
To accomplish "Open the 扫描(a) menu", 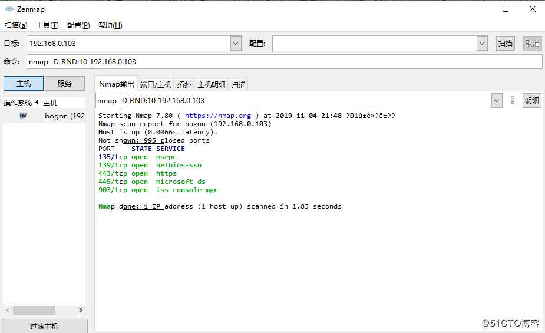I will [x=16, y=25].
